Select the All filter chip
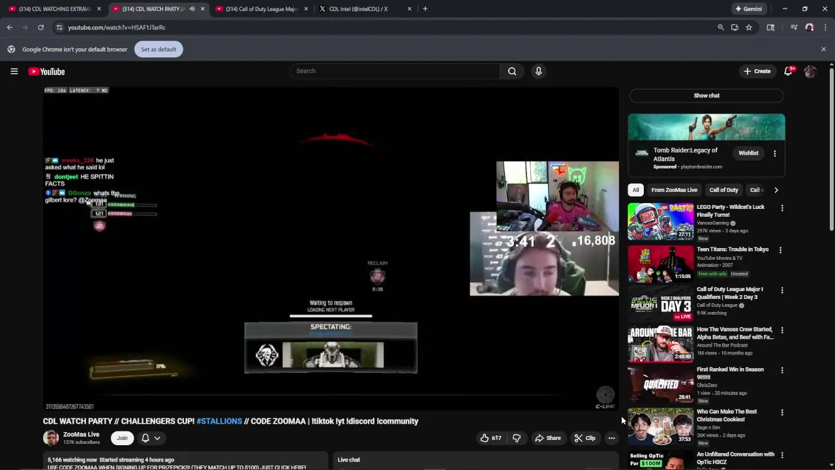Image resolution: width=835 pixels, height=470 pixels. pos(635,190)
